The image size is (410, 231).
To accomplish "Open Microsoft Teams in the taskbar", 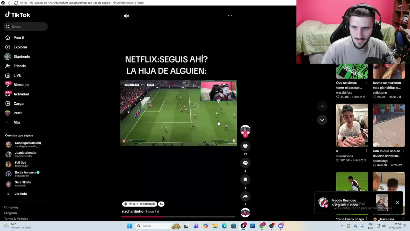I will 196,226.
